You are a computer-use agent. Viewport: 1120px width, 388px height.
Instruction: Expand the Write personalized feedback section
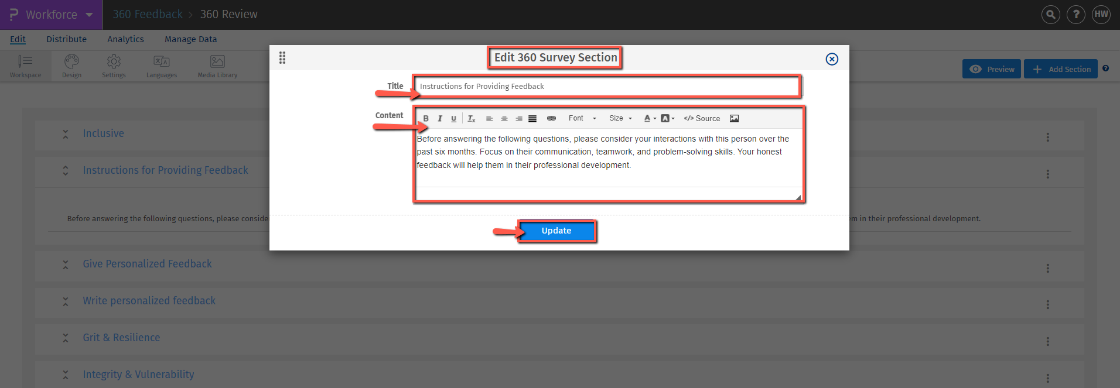66,301
